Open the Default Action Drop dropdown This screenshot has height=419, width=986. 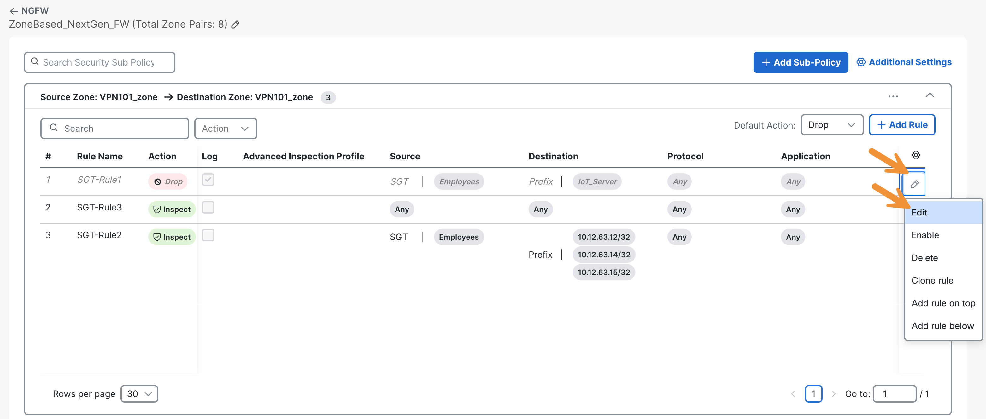[x=832, y=125]
